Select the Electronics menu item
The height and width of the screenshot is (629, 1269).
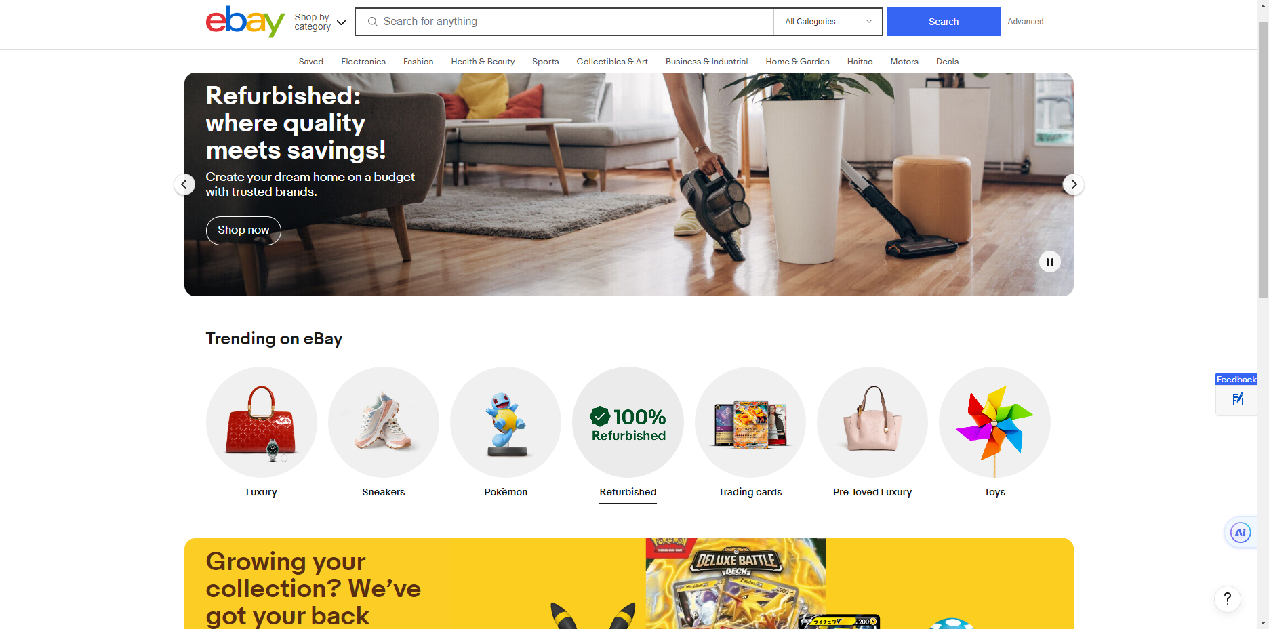tap(363, 62)
